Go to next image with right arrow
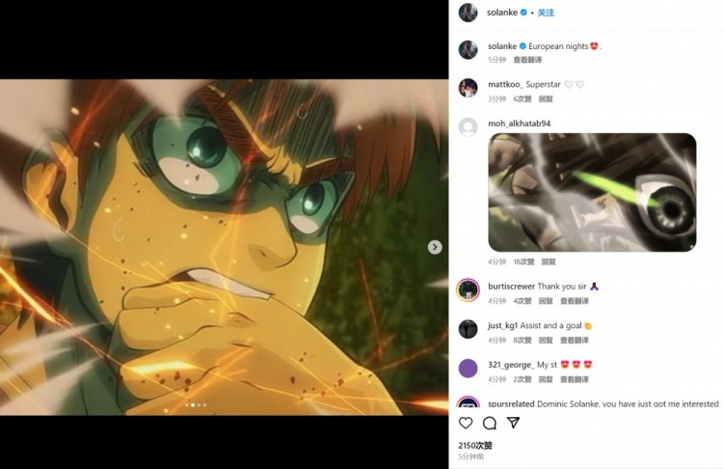 click(x=435, y=247)
